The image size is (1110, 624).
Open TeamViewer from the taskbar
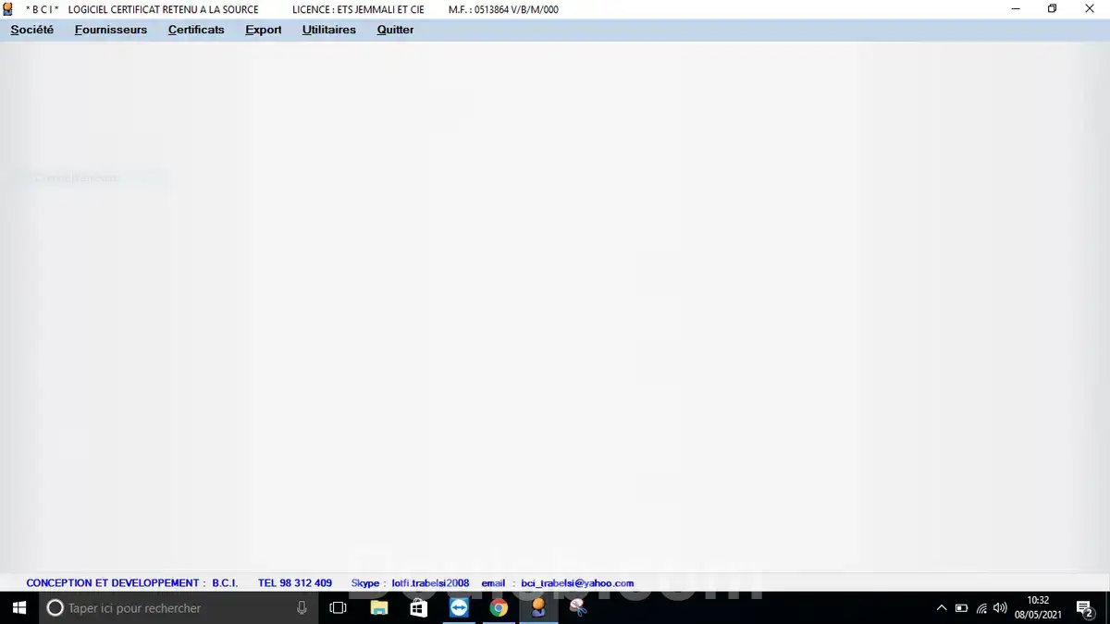pyautogui.click(x=459, y=607)
